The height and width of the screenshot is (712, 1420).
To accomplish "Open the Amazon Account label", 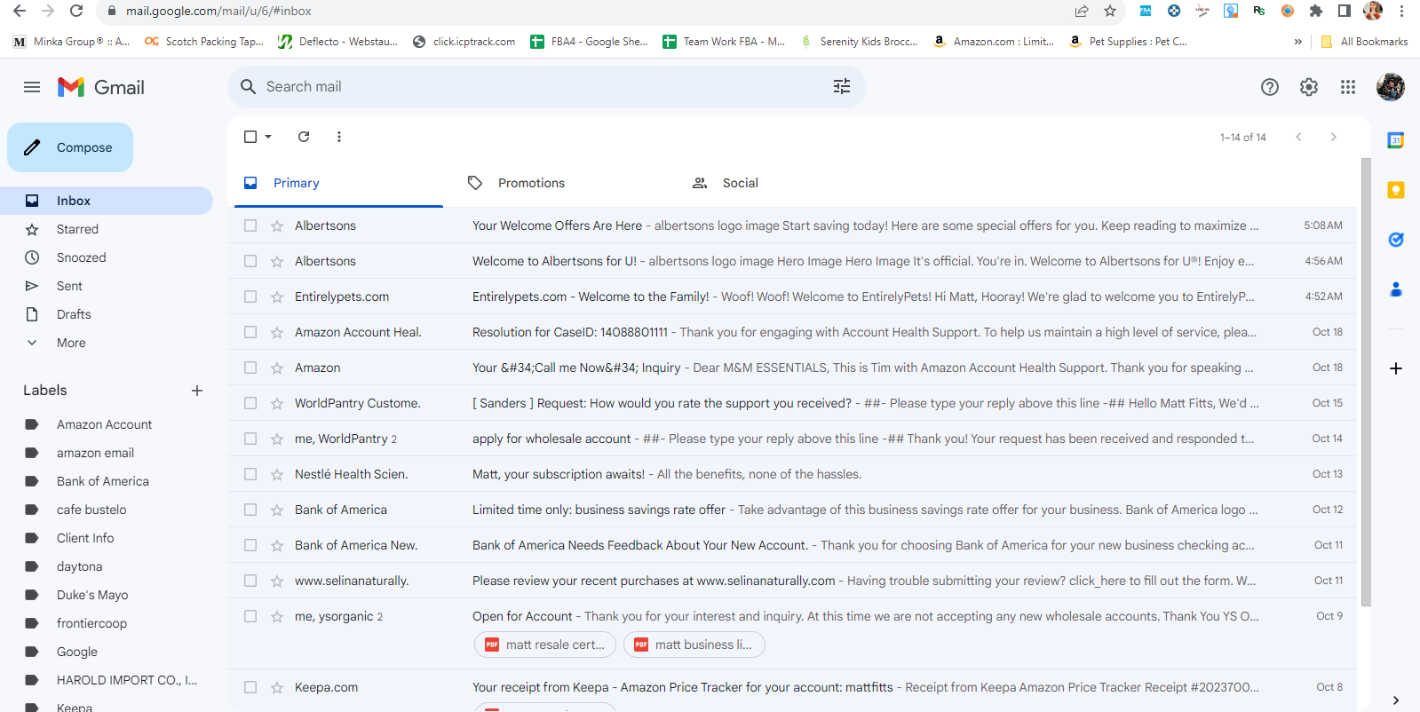I will [x=107, y=424].
